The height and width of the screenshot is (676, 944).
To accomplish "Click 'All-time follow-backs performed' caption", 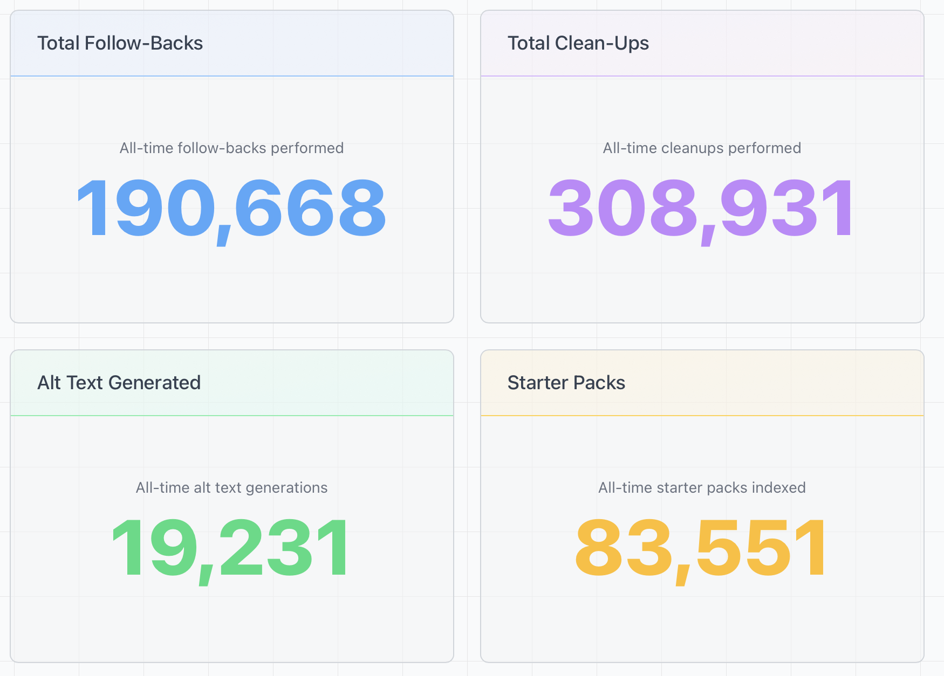I will 232,148.
